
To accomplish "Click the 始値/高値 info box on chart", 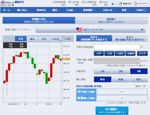I will pos(15,45).
